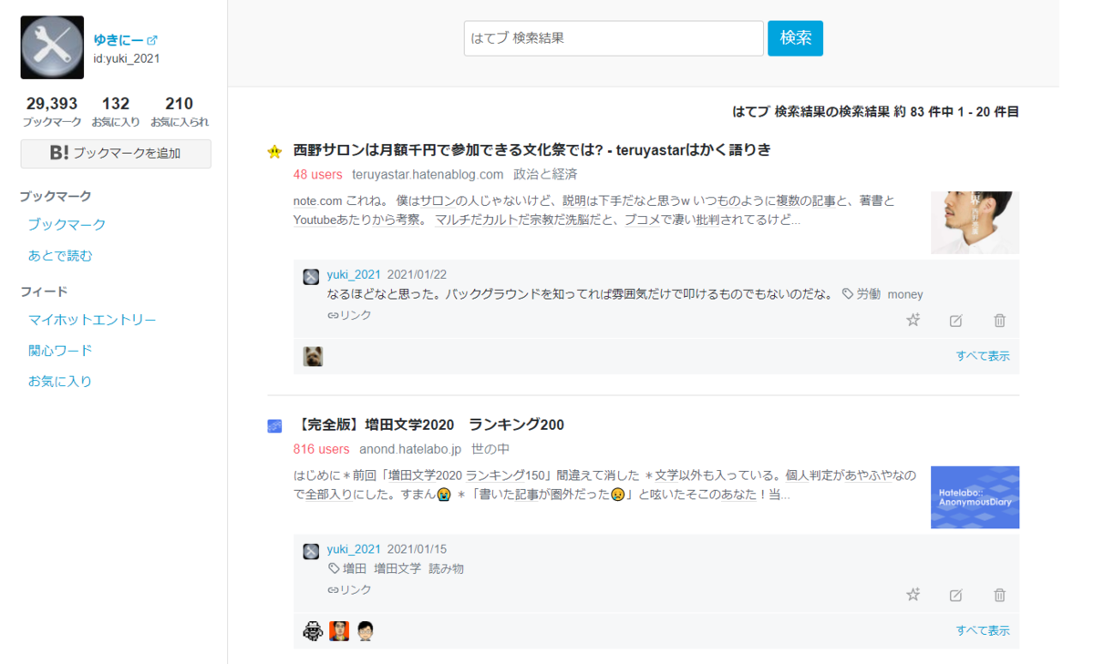Click the small avatar beside yuki_2021 2021/01/15
The image size is (1094, 664).
[x=311, y=551]
